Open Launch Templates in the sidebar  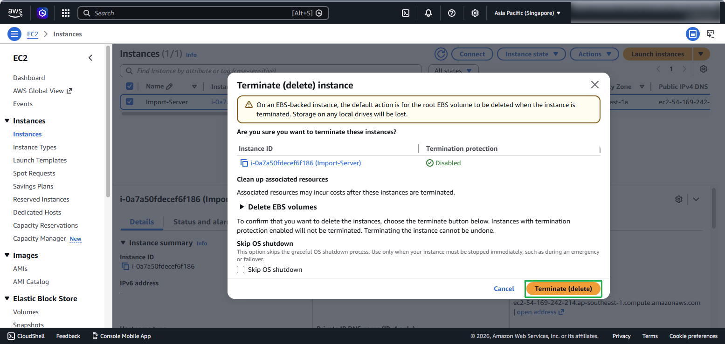(40, 160)
